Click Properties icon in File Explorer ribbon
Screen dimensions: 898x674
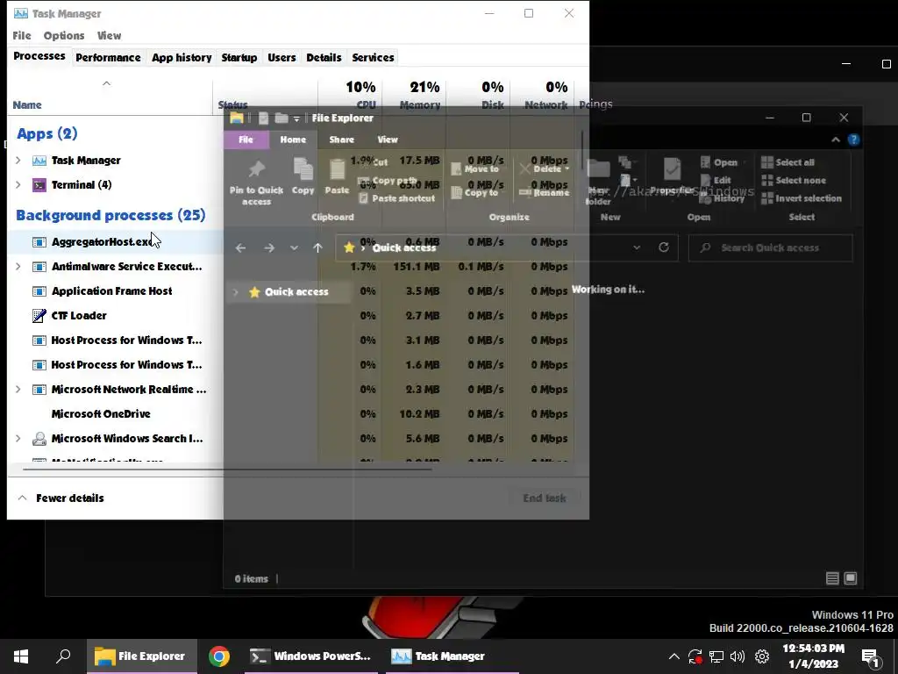672,169
